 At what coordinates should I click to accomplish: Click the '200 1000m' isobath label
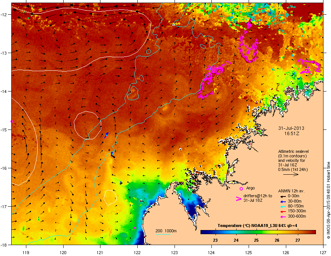166,231
